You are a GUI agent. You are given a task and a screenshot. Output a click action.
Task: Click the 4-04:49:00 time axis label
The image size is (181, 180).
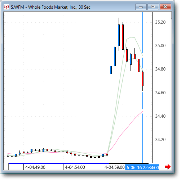pyautogui.click(x=35, y=167)
